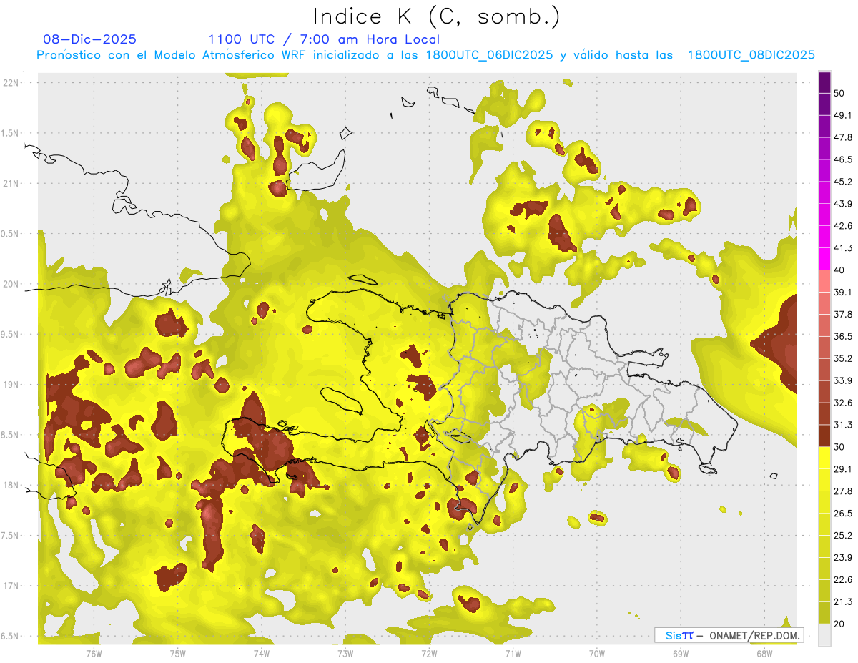The image size is (858, 663).
Task: Click the colorbar value "20"
Action: pyautogui.click(x=840, y=624)
